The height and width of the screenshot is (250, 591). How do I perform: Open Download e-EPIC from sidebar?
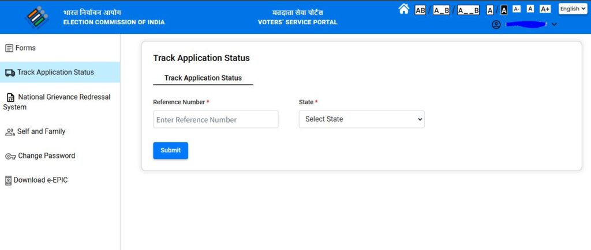[60, 180]
